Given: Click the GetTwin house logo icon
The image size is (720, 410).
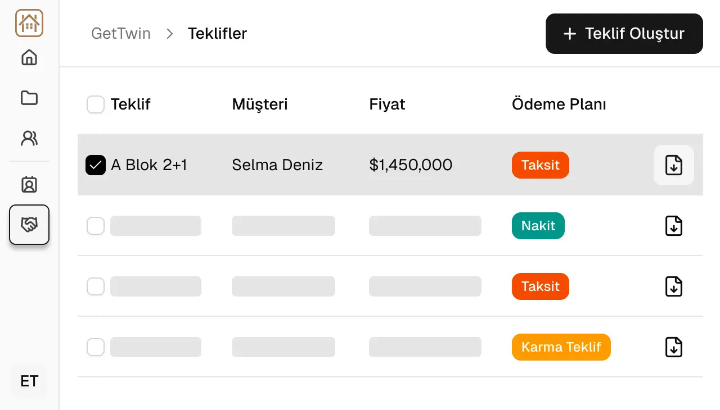Looking at the screenshot, I should (x=29, y=23).
